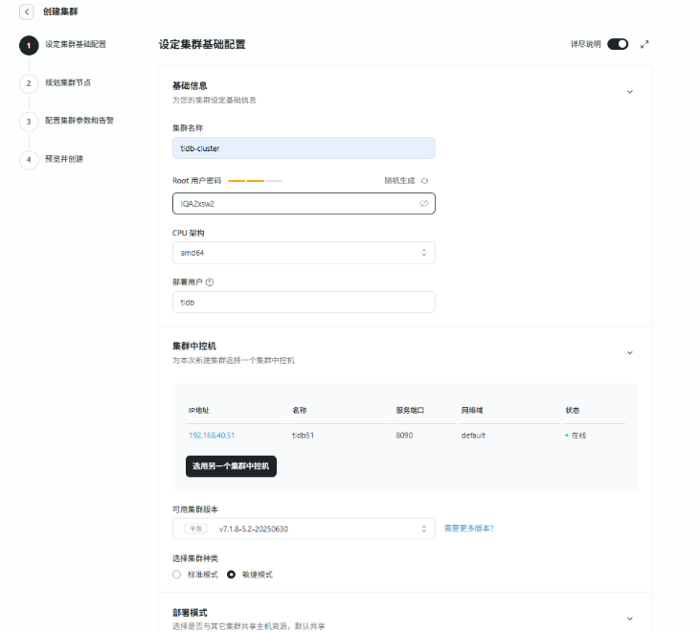
Task: Click the help icon next to 部署用户
Action: click(210, 282)
